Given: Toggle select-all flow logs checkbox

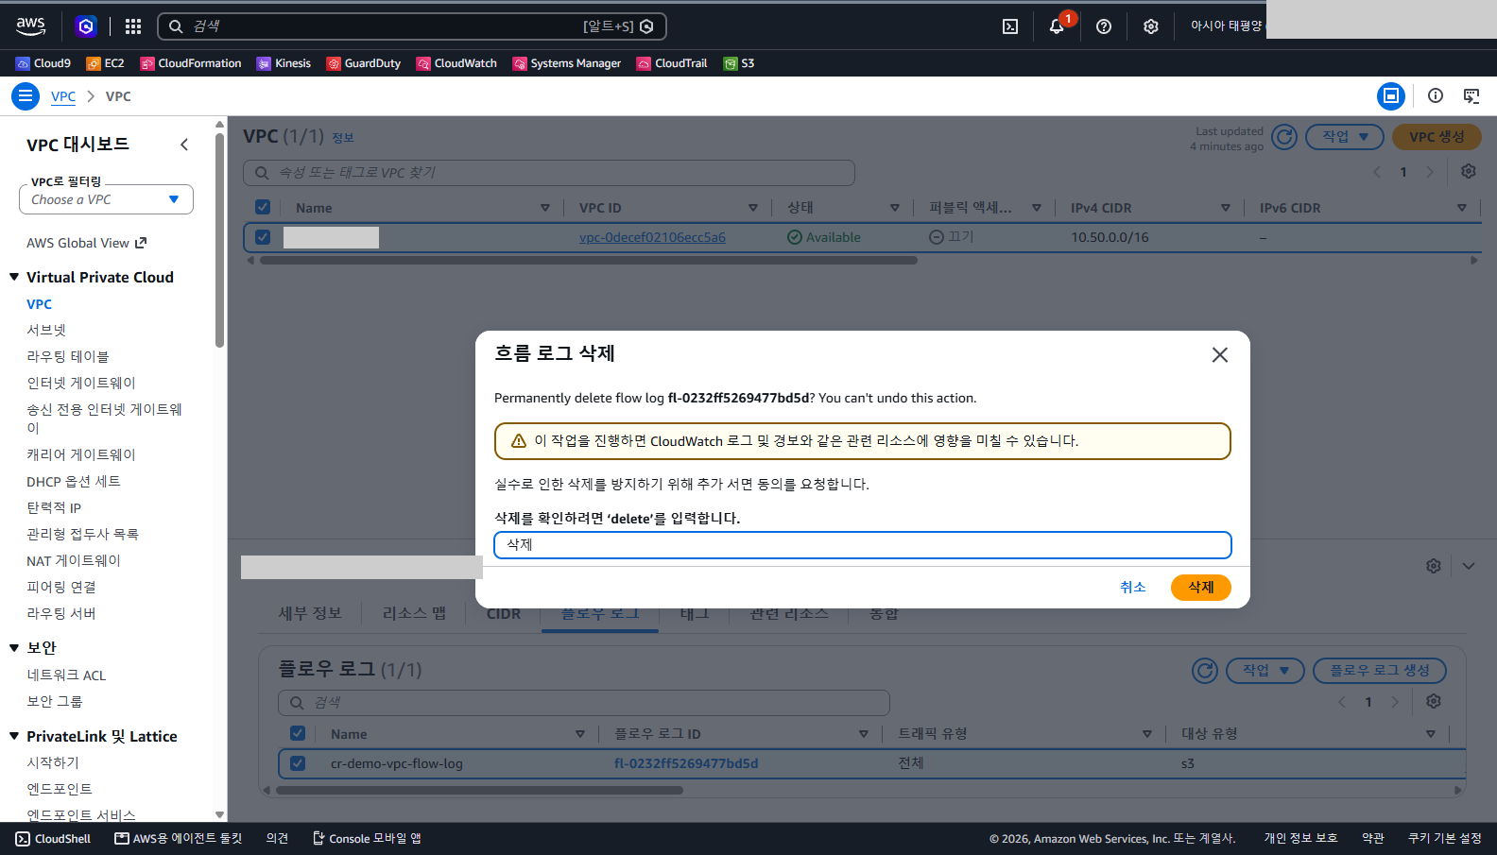Looking at the screenshot, I should pyautogui.click(x=298, y=733).
